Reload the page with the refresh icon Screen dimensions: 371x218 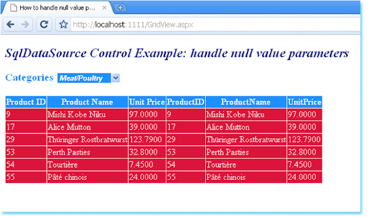44,24
